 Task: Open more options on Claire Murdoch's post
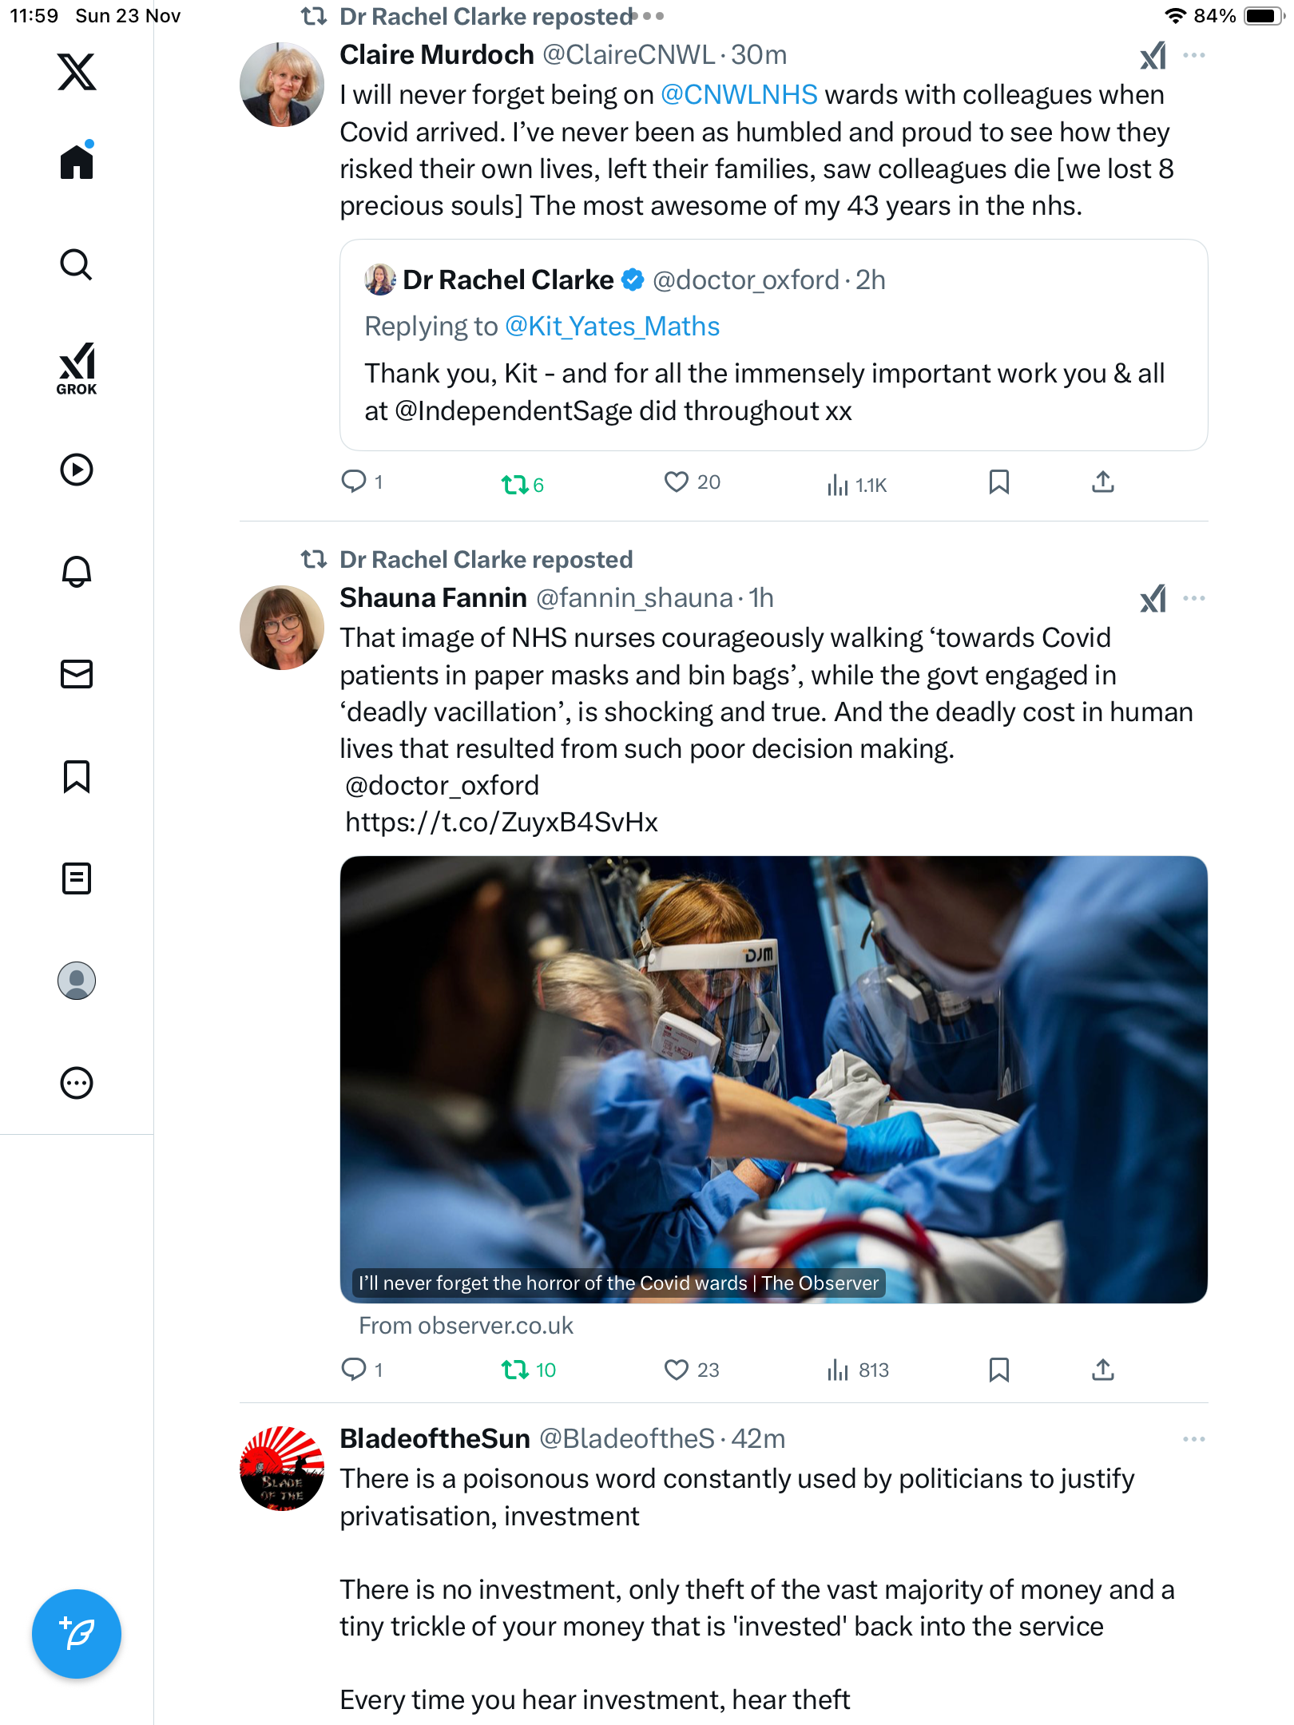(x=1193, y=55)
